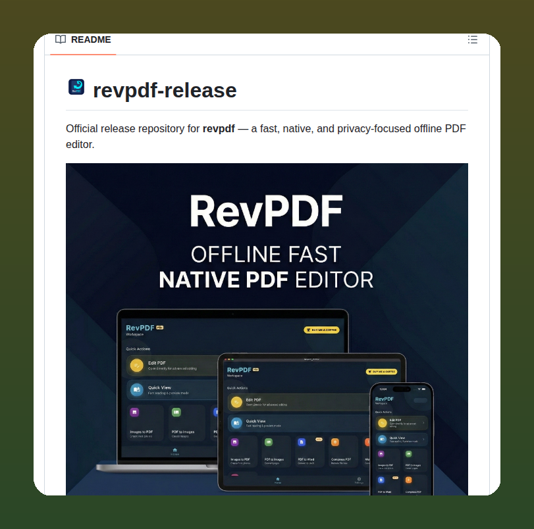Open the RevPDF banner image
The height and width of the screenshot is (529, 534).
tap(267, 329)
